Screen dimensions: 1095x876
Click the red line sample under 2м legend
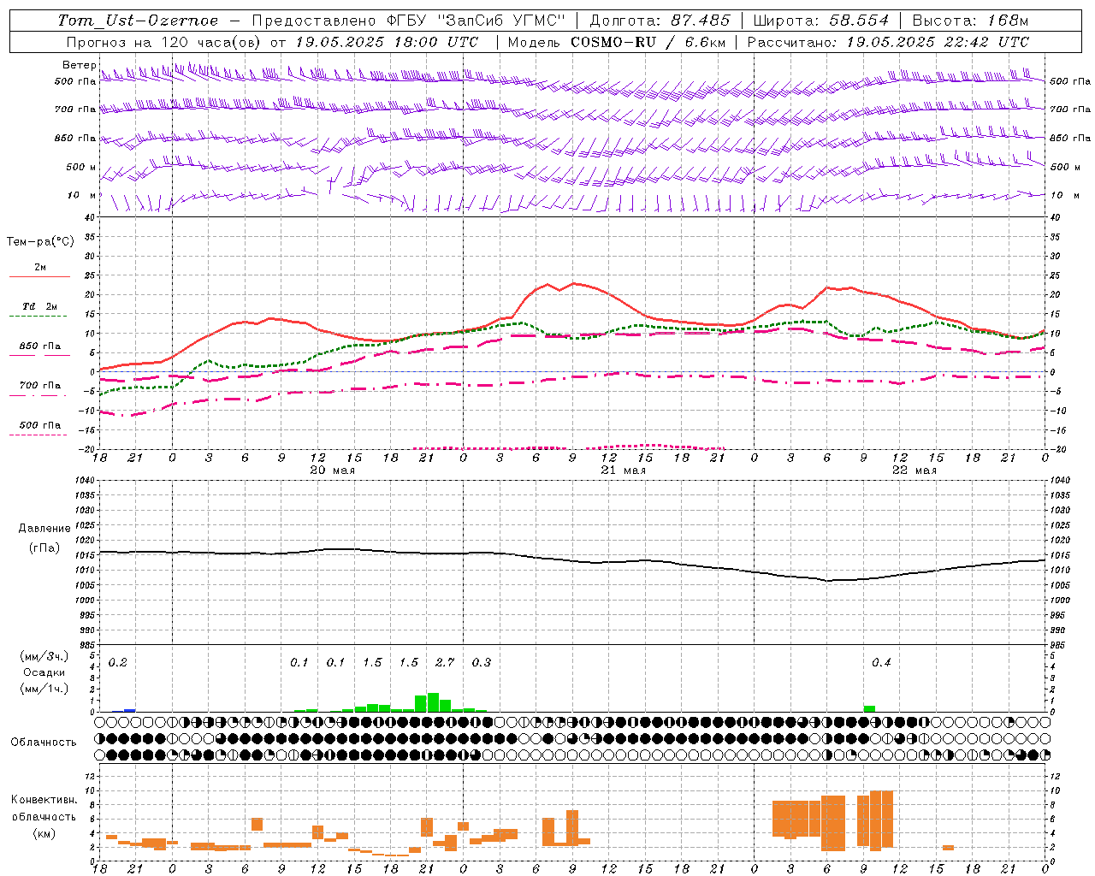[39, 277]
